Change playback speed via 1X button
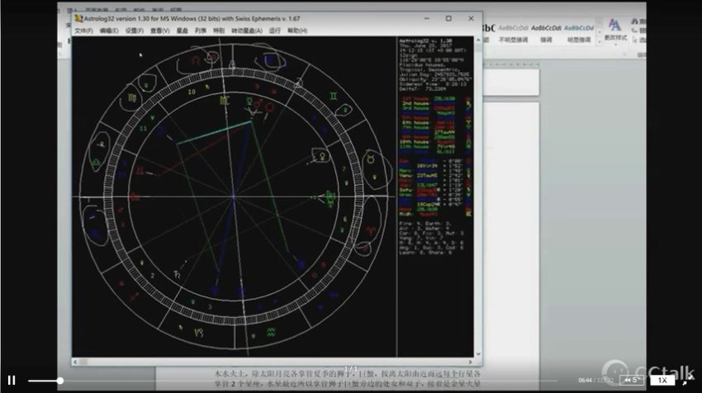This screenshot has height=393, width=702. 662,380
